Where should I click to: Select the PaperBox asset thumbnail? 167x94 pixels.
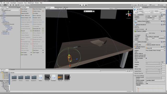point(67,77)
